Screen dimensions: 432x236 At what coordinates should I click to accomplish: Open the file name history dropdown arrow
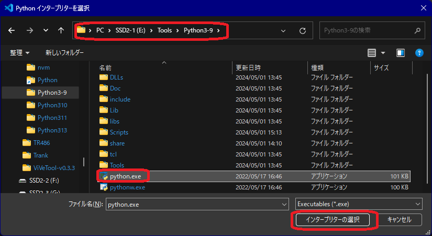(284, 204)
